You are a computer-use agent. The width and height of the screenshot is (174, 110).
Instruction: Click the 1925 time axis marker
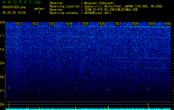(85, 24)
